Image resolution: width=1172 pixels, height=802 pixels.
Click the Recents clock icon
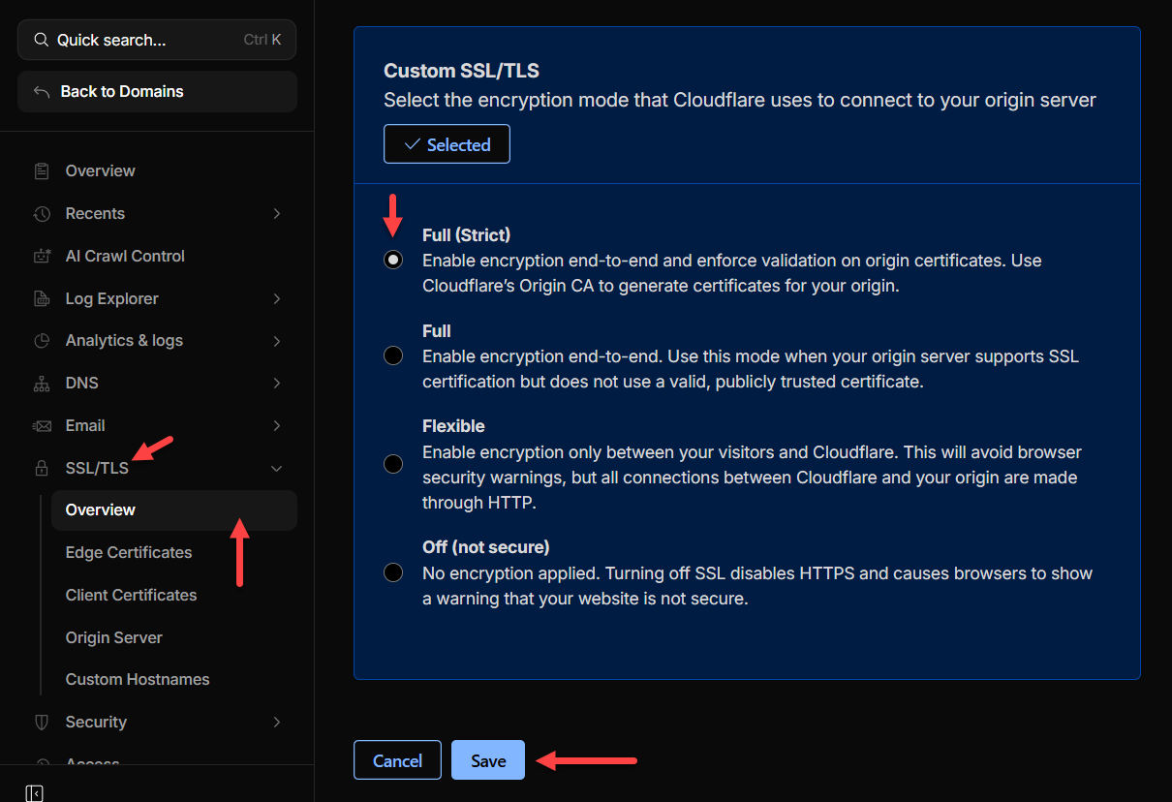(x=42, y=214)
